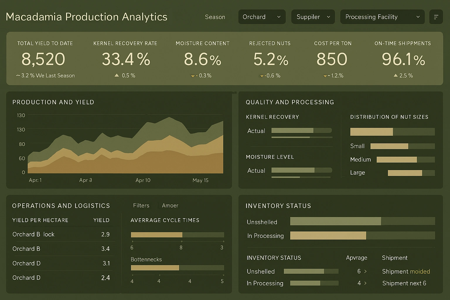The height and width of the screenshot is (300, 450).
Task: Expand the In Processing row chevron
Action: click(366, 283)
